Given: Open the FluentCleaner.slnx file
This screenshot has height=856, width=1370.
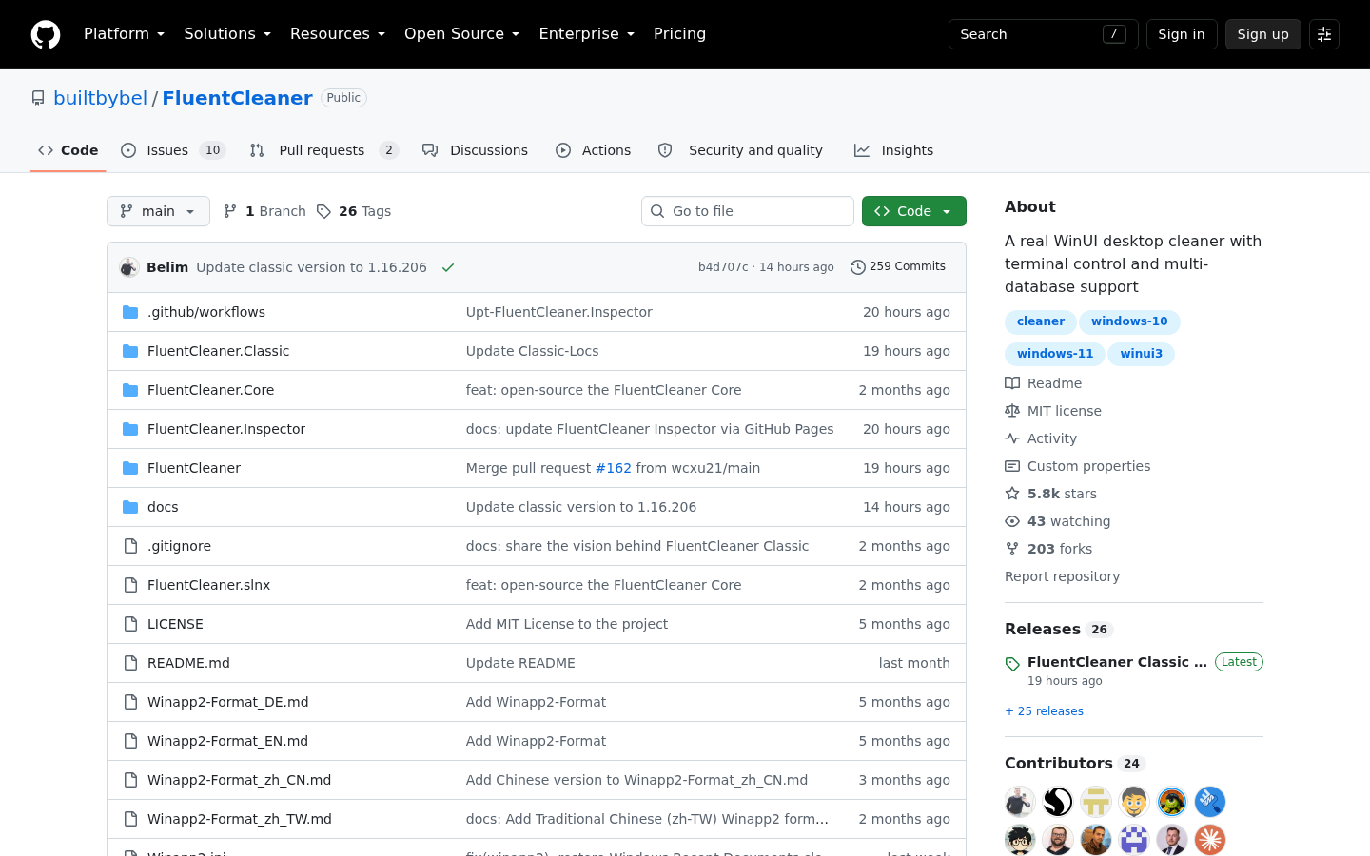Looking at the screenshot, I should [x=208, y=585].
